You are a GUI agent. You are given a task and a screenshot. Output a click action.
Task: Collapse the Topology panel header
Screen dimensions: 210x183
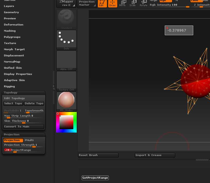coord(11,92)
